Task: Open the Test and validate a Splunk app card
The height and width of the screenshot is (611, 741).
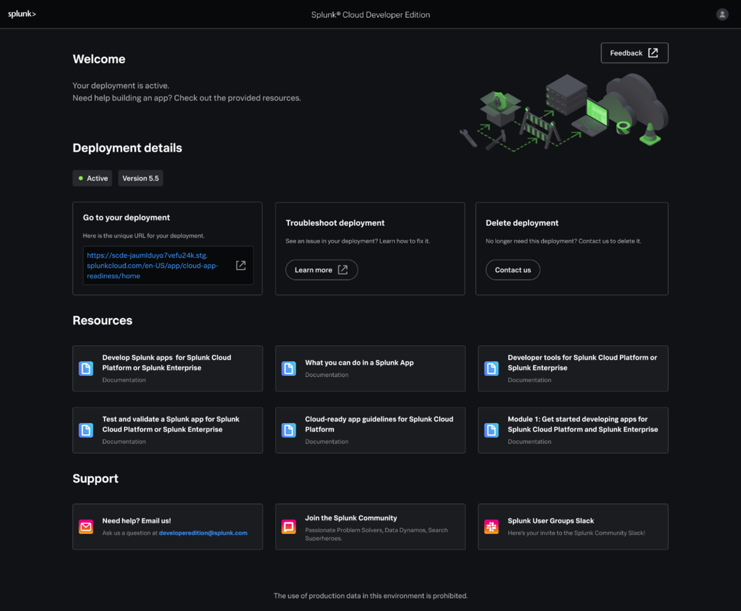Action: pyautogui.click(x=168, y=430)
